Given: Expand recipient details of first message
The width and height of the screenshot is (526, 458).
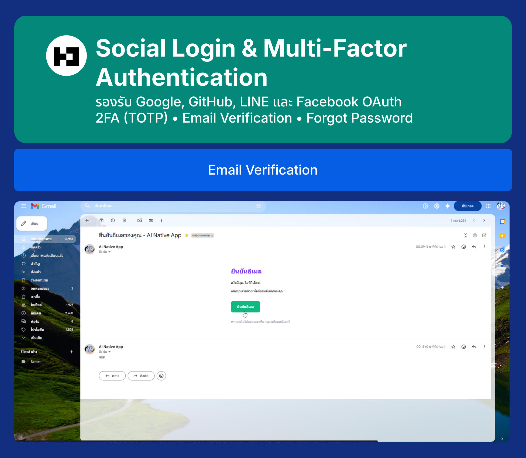Looking at the screenshot, I should point(109,252).
